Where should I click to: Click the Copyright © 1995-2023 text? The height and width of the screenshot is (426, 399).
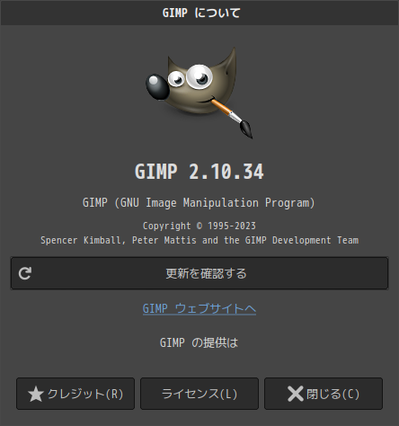199,226
